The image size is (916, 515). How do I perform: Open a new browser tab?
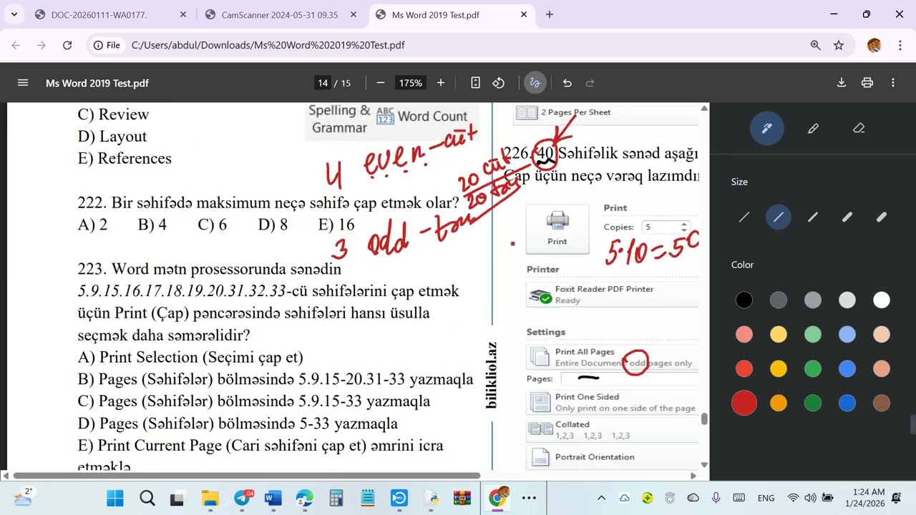pos(550,14)
